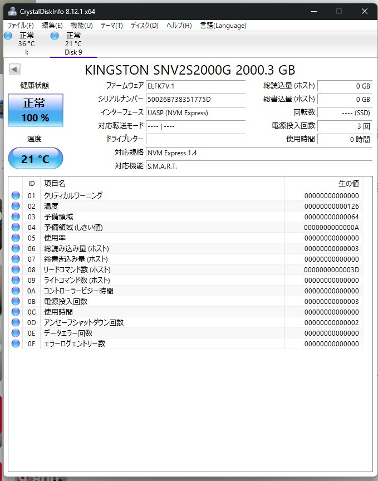Image resolution: width=378 pixels, height=481 pixels.
Task: Click the 対応機能 field S.M.A.R.T.
Action: pyautogui.click(x=259, y=166)
